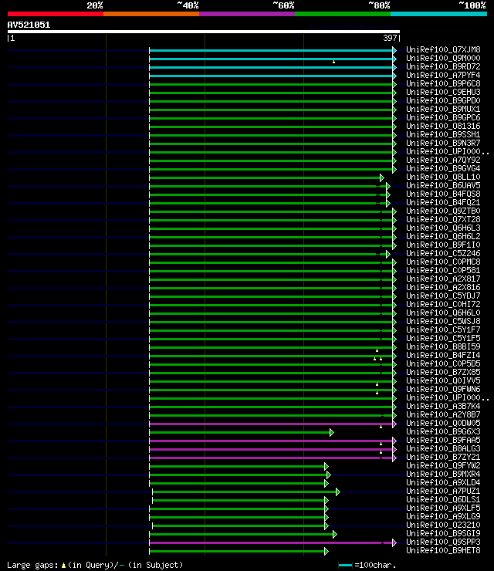Choose the UniRef100_B9GVG4 entry
The width and height of the screenshot is (494, 571).
pyautogui.click(x=443, y=168)
